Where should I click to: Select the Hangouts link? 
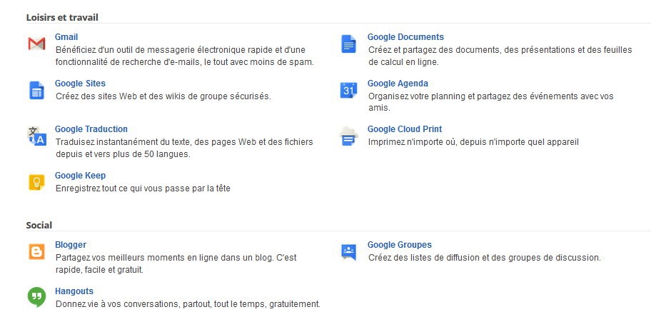pyautogui.click(x=74, y=291)
